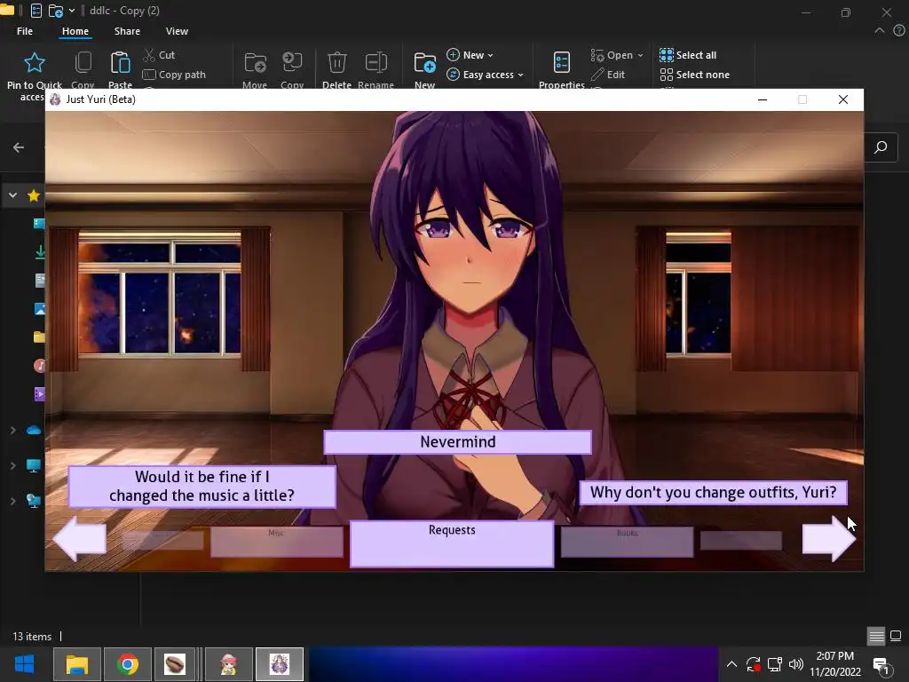The image size is (909, 682).
Task: Click the Paste icon in the ribbon
Action: point(120,62)
